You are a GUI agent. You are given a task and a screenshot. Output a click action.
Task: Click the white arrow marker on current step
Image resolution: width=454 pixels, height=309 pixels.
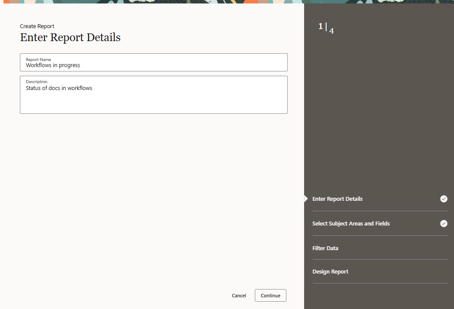pos(306,199)
